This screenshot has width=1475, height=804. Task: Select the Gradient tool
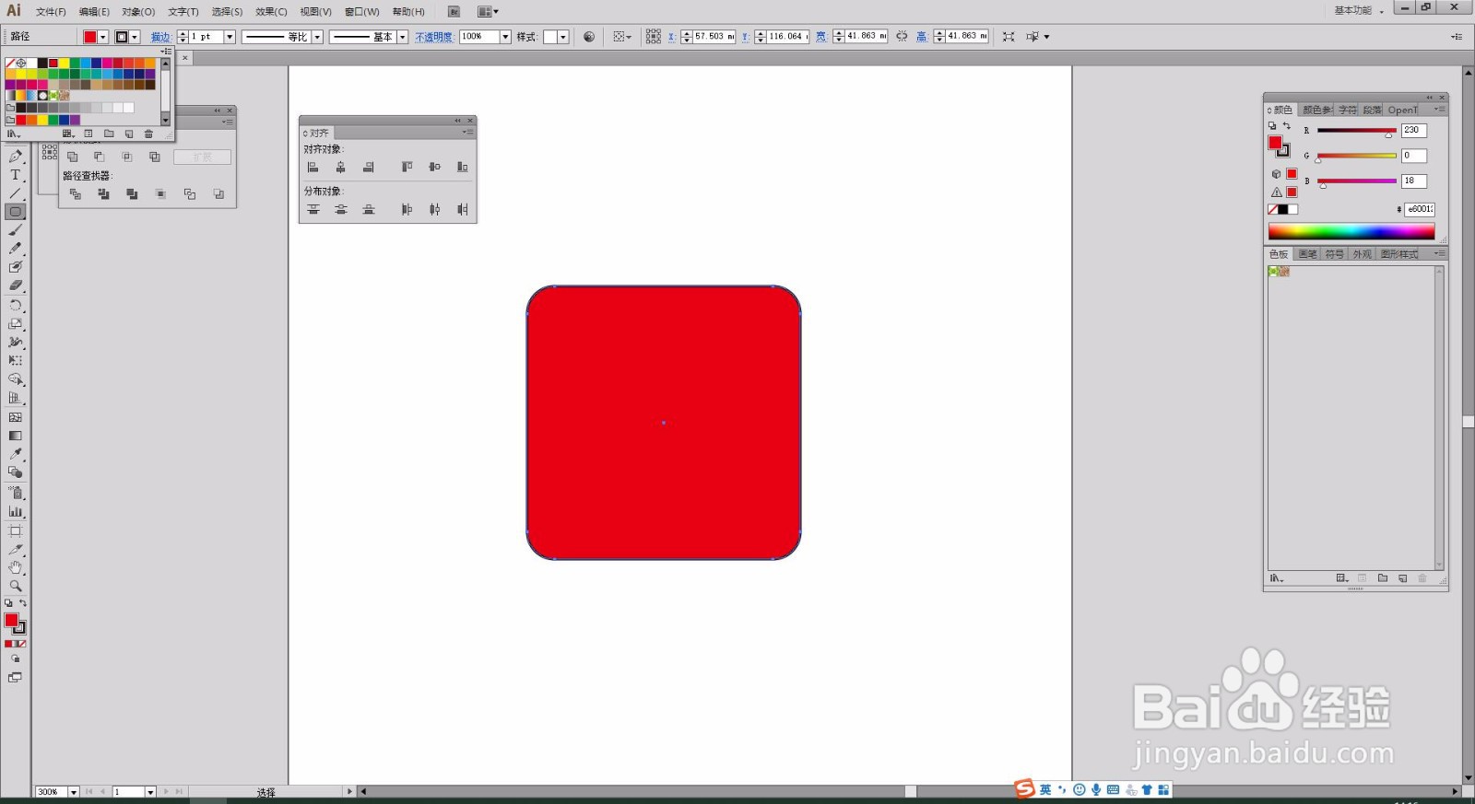16,436
